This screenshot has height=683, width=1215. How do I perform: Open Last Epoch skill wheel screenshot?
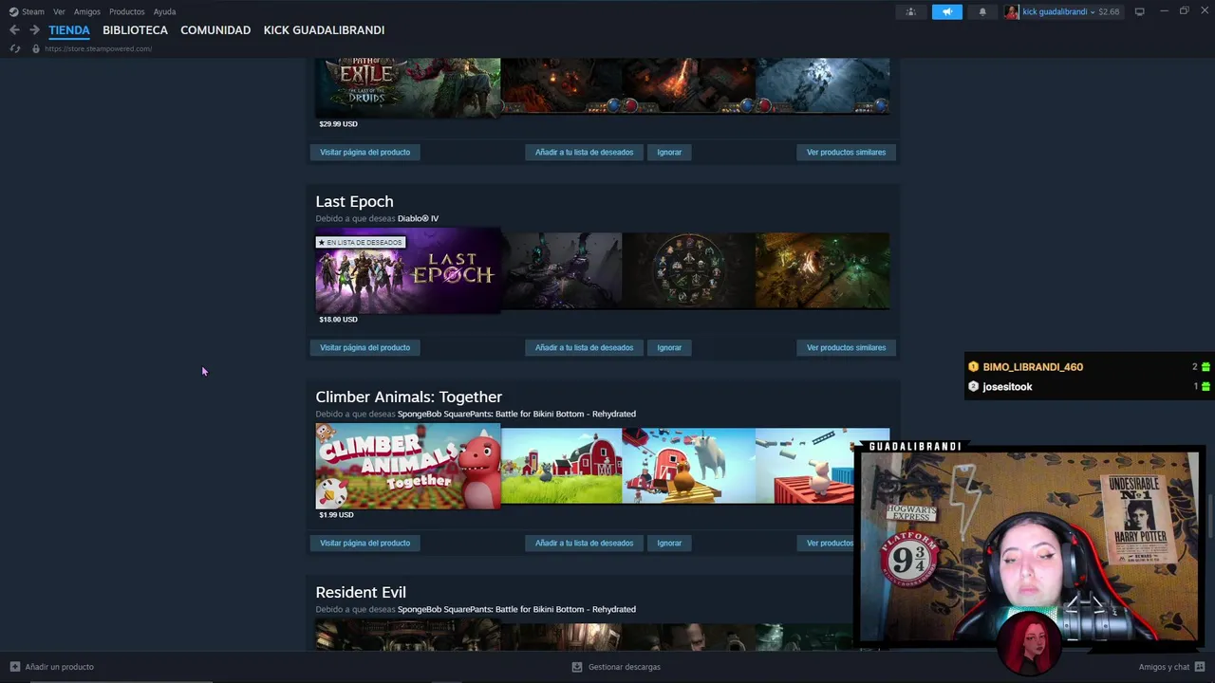688,270
